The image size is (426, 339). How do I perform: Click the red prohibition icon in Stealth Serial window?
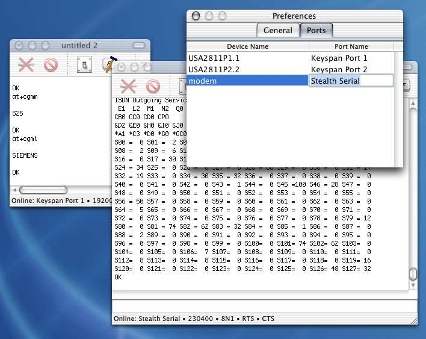coord(153,87)
